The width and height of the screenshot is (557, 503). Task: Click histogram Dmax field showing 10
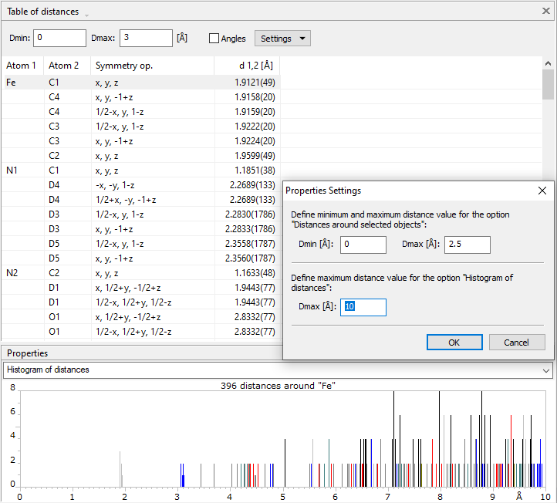[363, 307]
